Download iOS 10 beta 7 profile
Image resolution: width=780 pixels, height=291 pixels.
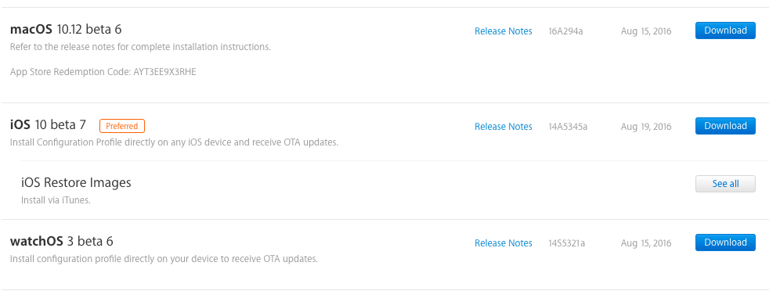pos(725,126)
